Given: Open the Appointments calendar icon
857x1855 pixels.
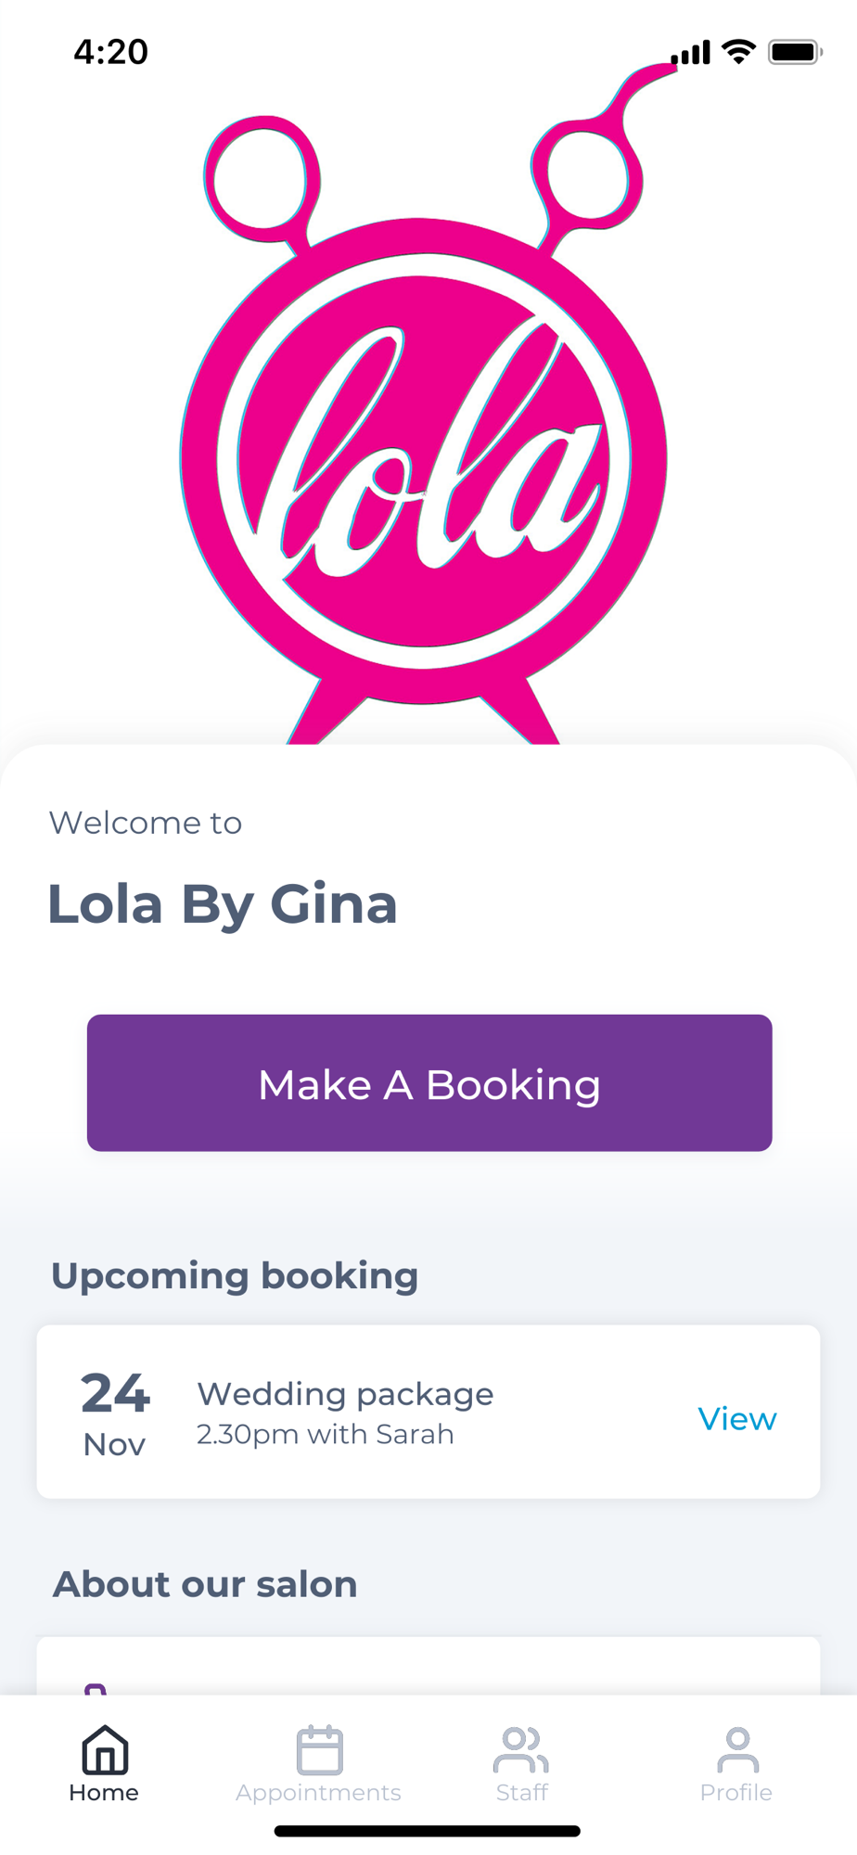Looking at the screenshot, I should 319,1749.
